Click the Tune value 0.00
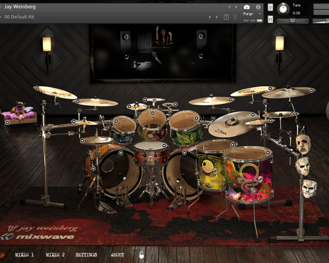 (296, 13)
